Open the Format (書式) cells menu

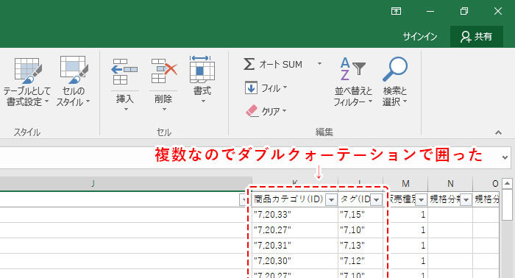[202, 80]
